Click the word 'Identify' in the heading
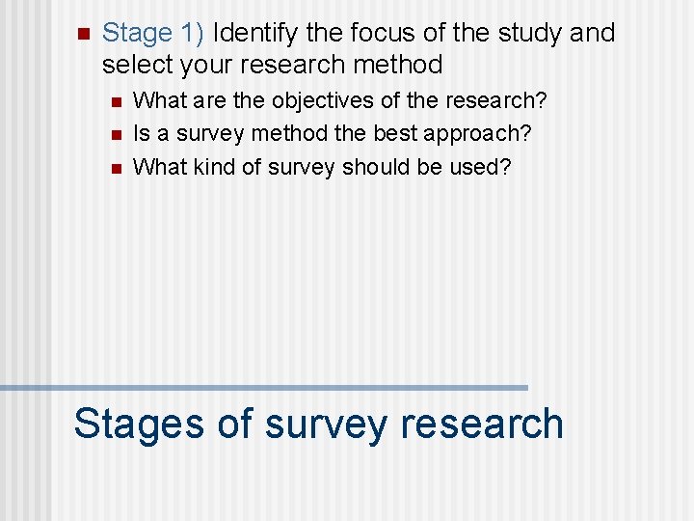The image size is (694, 521). (255, 33)
